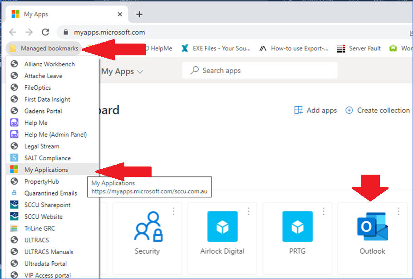Choose FileOptics in the bookmarks menu
This screenshot has height=279, width=413.
click(52, 88)
